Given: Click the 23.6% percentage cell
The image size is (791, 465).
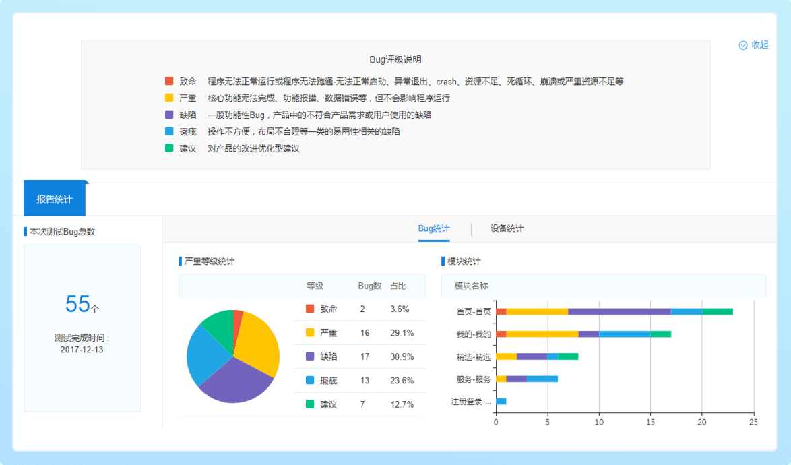Looking at the screenshot, I should [402, 380].
